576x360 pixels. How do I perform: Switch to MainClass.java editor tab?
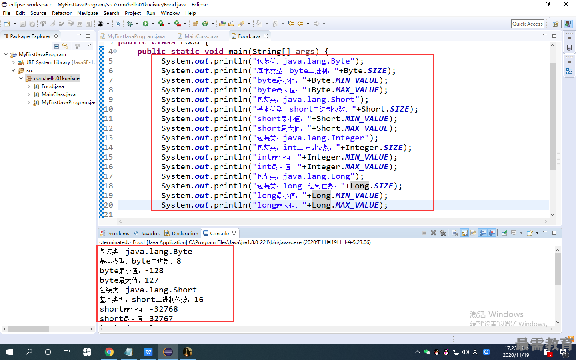tap(198, 36)
